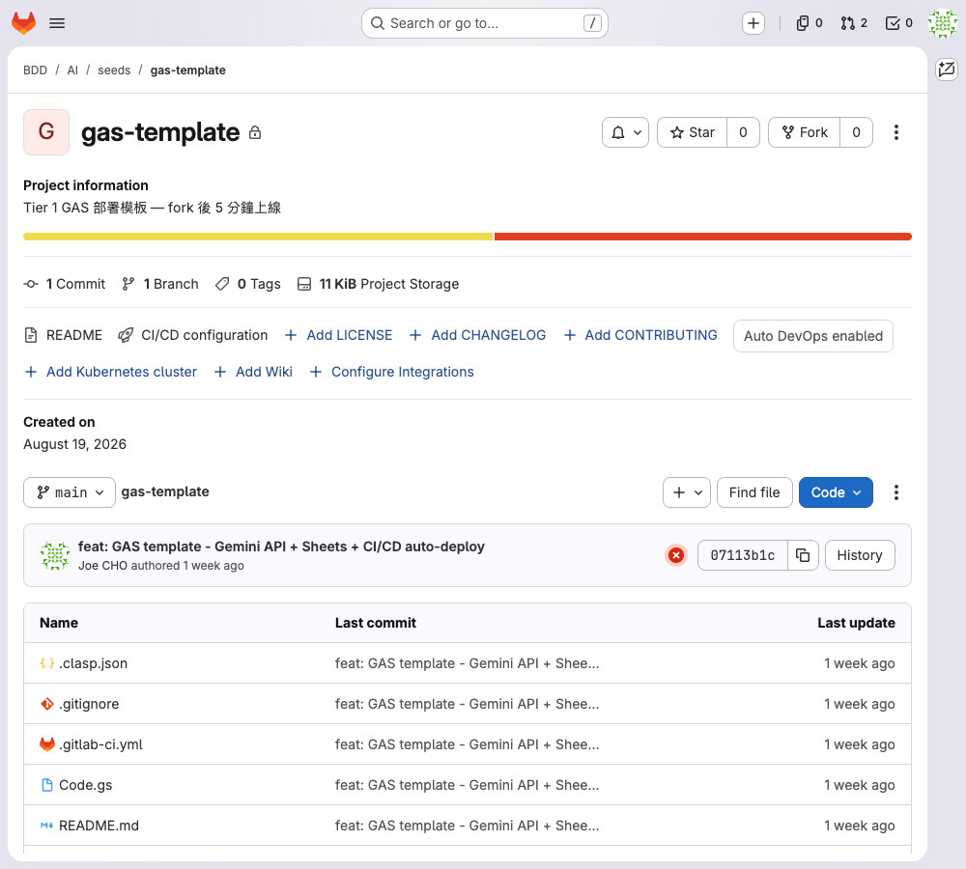Click Add Kubernetes cluster

[110, 372]
